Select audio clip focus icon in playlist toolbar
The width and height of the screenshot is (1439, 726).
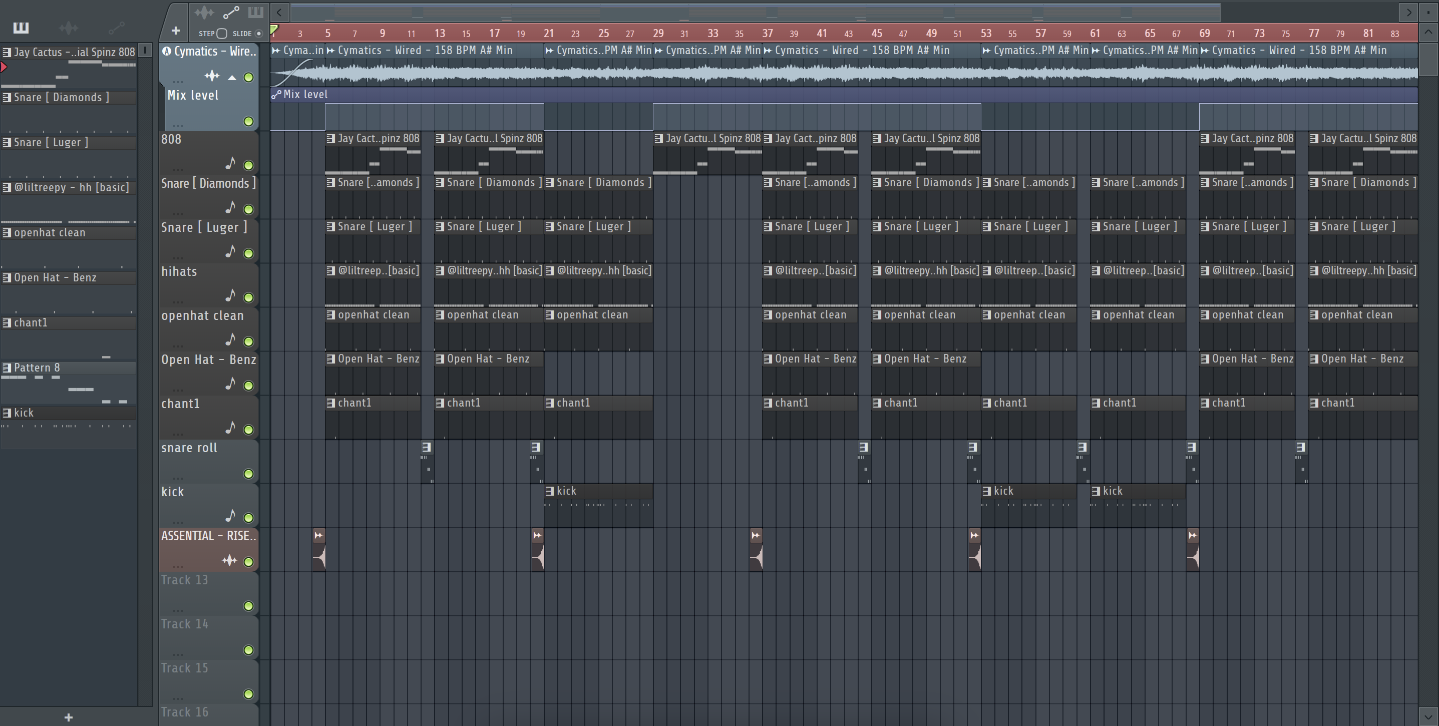coord(204,13)
